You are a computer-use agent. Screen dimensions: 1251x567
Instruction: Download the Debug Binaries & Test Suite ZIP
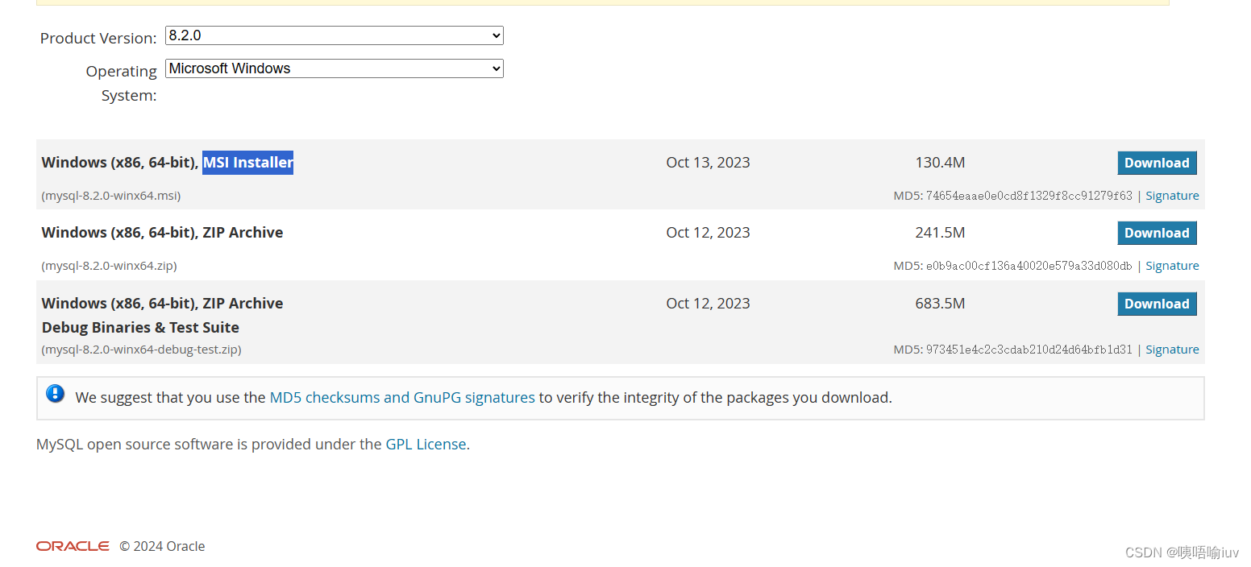(x=1157, y=304)
